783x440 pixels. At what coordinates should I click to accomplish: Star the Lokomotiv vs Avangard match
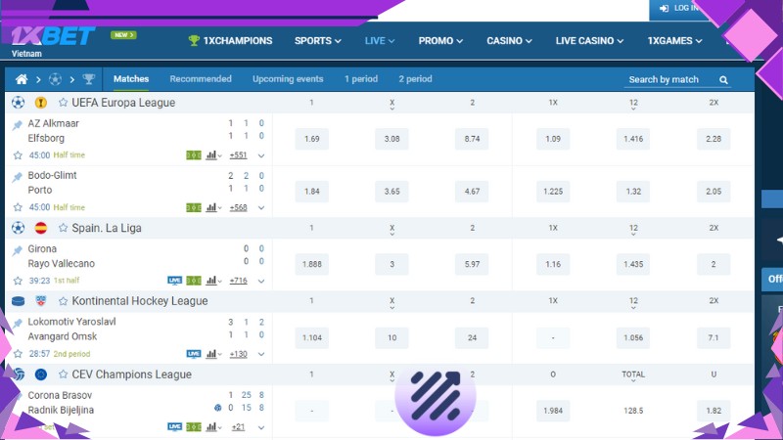(18, 354)
